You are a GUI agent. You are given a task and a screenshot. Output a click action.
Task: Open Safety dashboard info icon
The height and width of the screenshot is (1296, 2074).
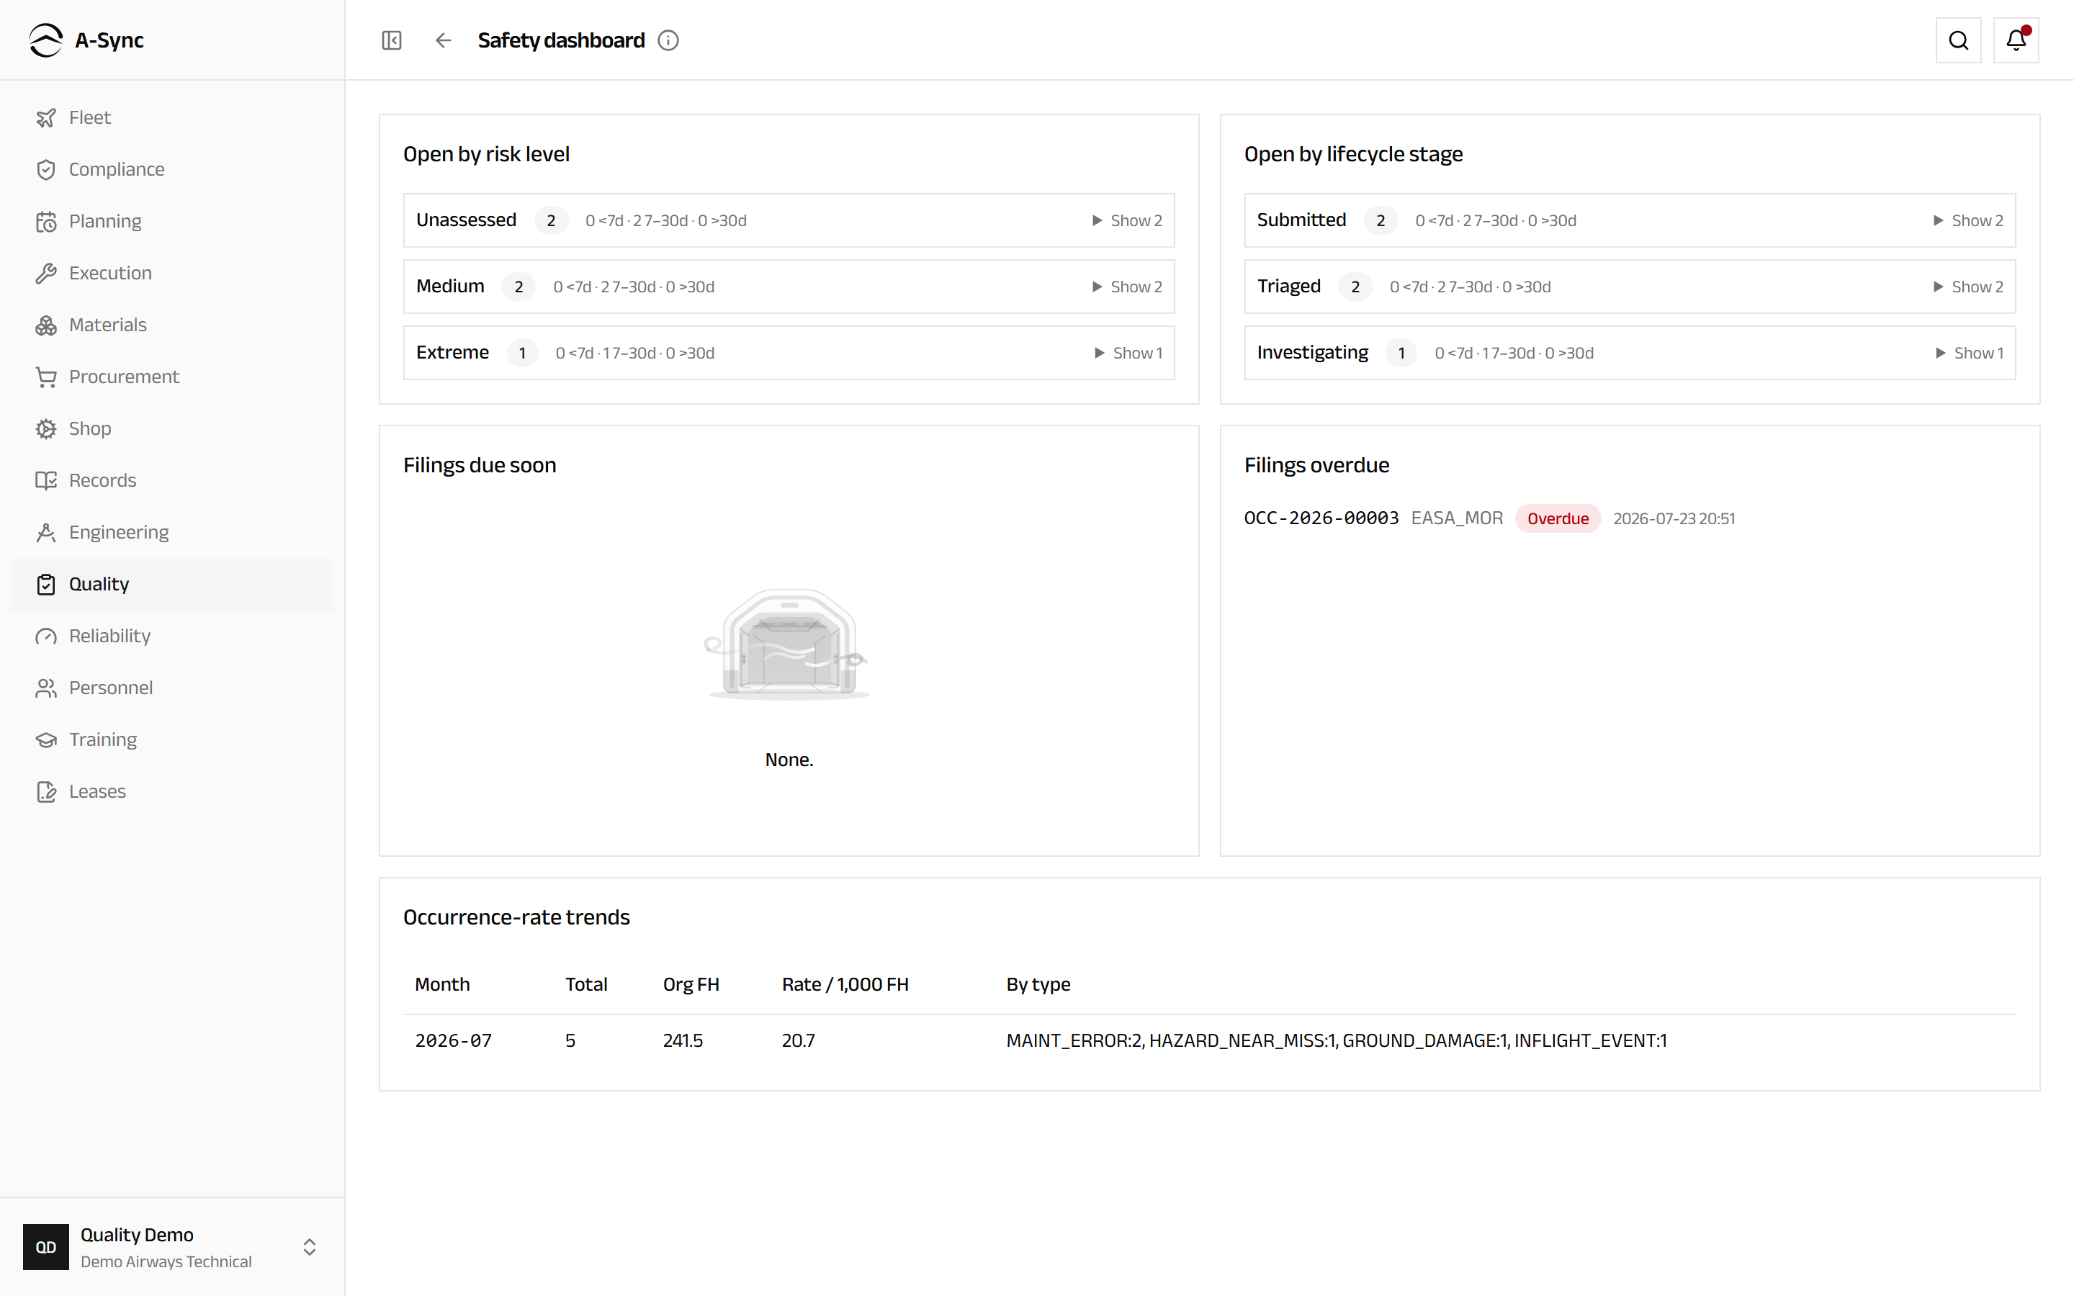tap(668, 40)
